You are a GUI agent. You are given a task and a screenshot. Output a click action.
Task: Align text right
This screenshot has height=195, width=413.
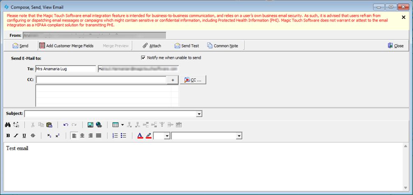click(x=90, y=135)
